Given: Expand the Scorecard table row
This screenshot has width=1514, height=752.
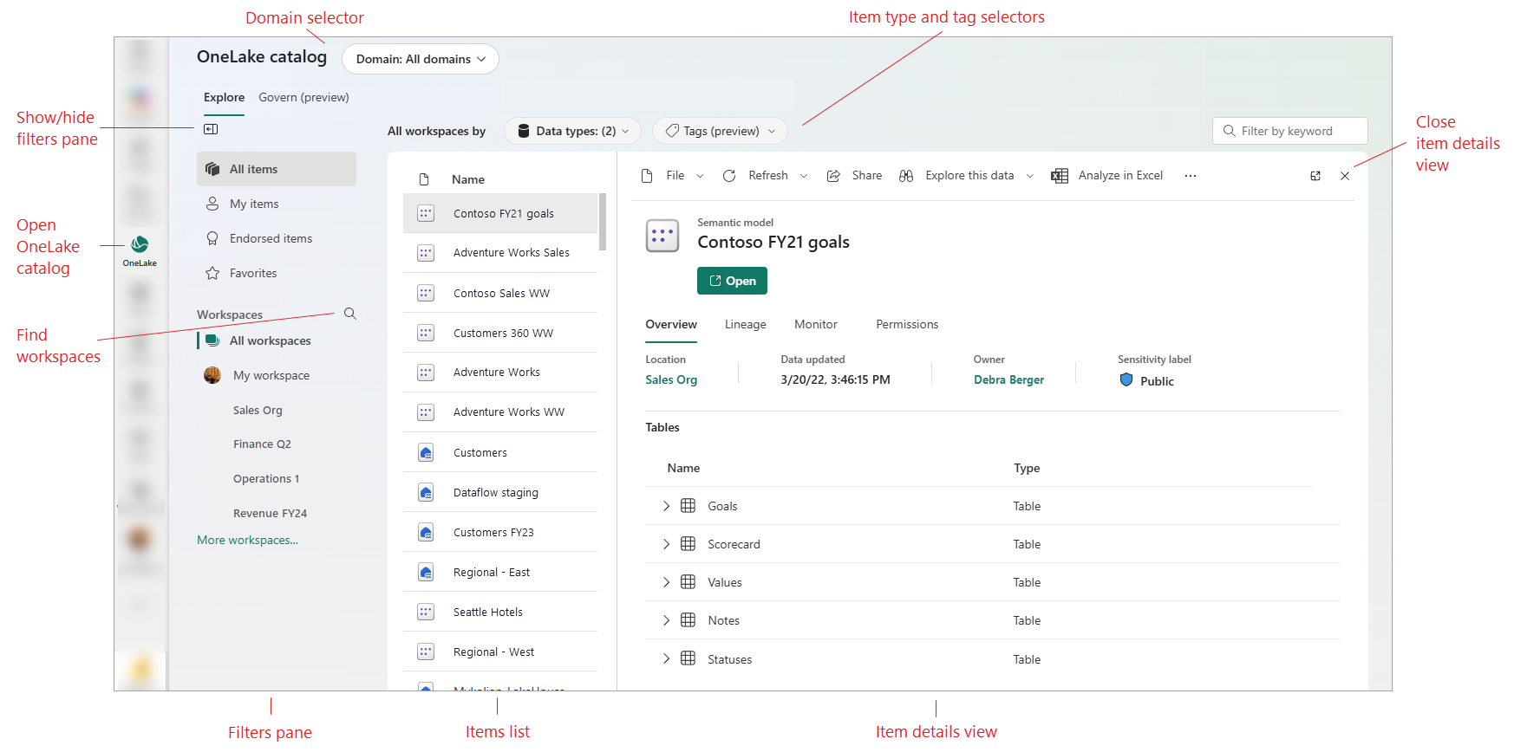Looking at the screenshot, I should click(666, 544).
